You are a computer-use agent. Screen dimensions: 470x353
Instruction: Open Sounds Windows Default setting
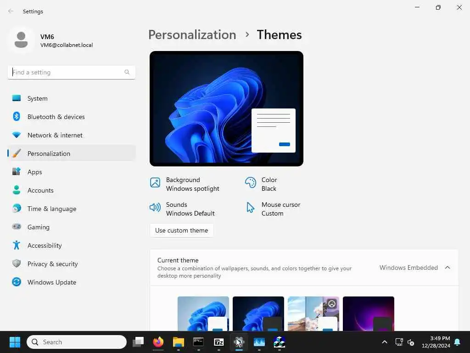[182, 209]
